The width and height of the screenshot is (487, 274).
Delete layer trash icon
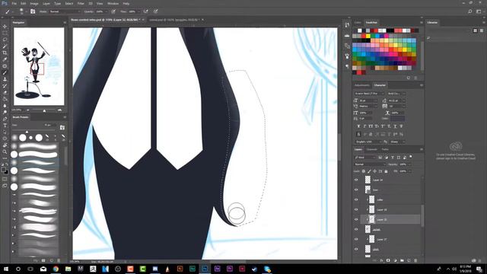(415, 260)
